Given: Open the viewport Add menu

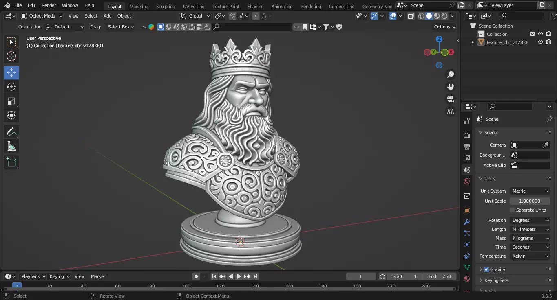Looking at the screenshot, I should [x=108, y=16].
